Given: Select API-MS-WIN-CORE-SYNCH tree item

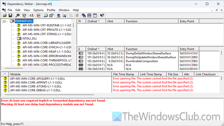Looking at the screenshot, I should point(47,47).
